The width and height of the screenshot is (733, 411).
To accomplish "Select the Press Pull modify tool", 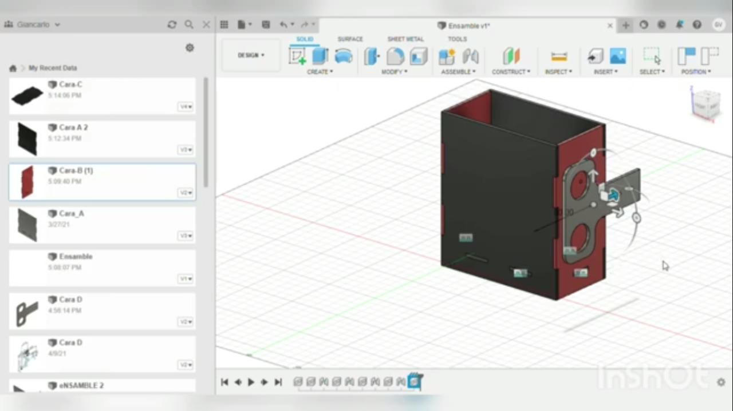I will click(372, 56).
